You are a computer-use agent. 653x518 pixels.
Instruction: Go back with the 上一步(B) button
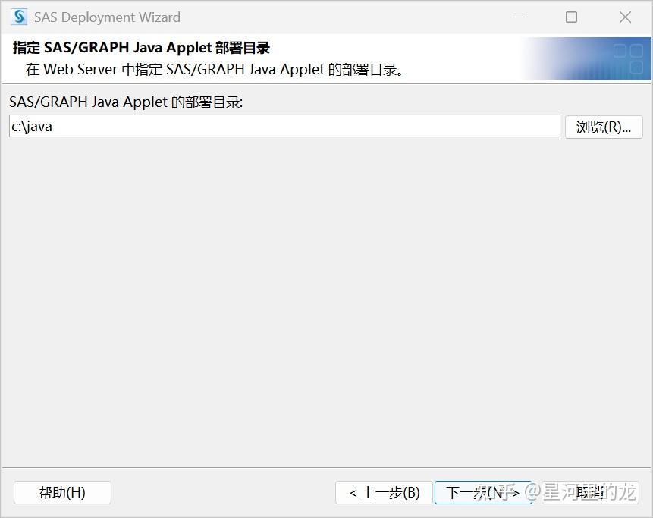(x=384, y=492)
